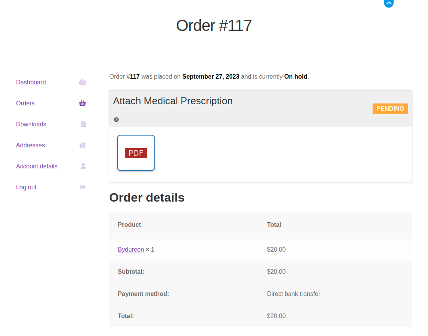This screenshot has width=428, height=336.
Task: Click the Dashboard speedometer icon
Action: pos(82,82)
